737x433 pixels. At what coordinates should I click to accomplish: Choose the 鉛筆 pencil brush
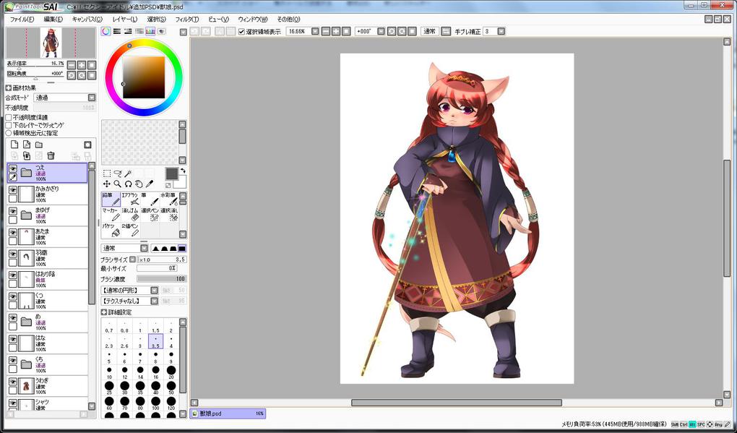pos(111,199)
